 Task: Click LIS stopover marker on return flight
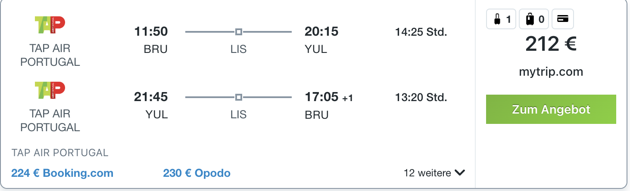coord(238,97)
